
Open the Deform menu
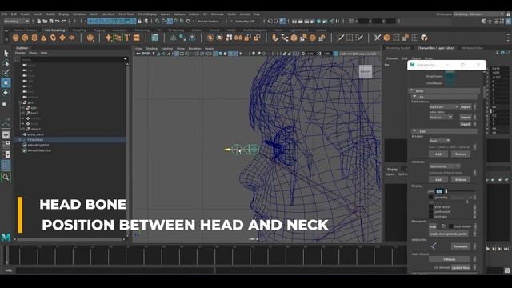(194, 14)
